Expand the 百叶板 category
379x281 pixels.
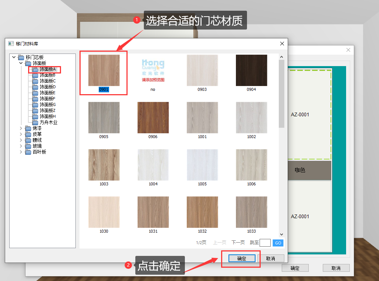coord(21,152)
